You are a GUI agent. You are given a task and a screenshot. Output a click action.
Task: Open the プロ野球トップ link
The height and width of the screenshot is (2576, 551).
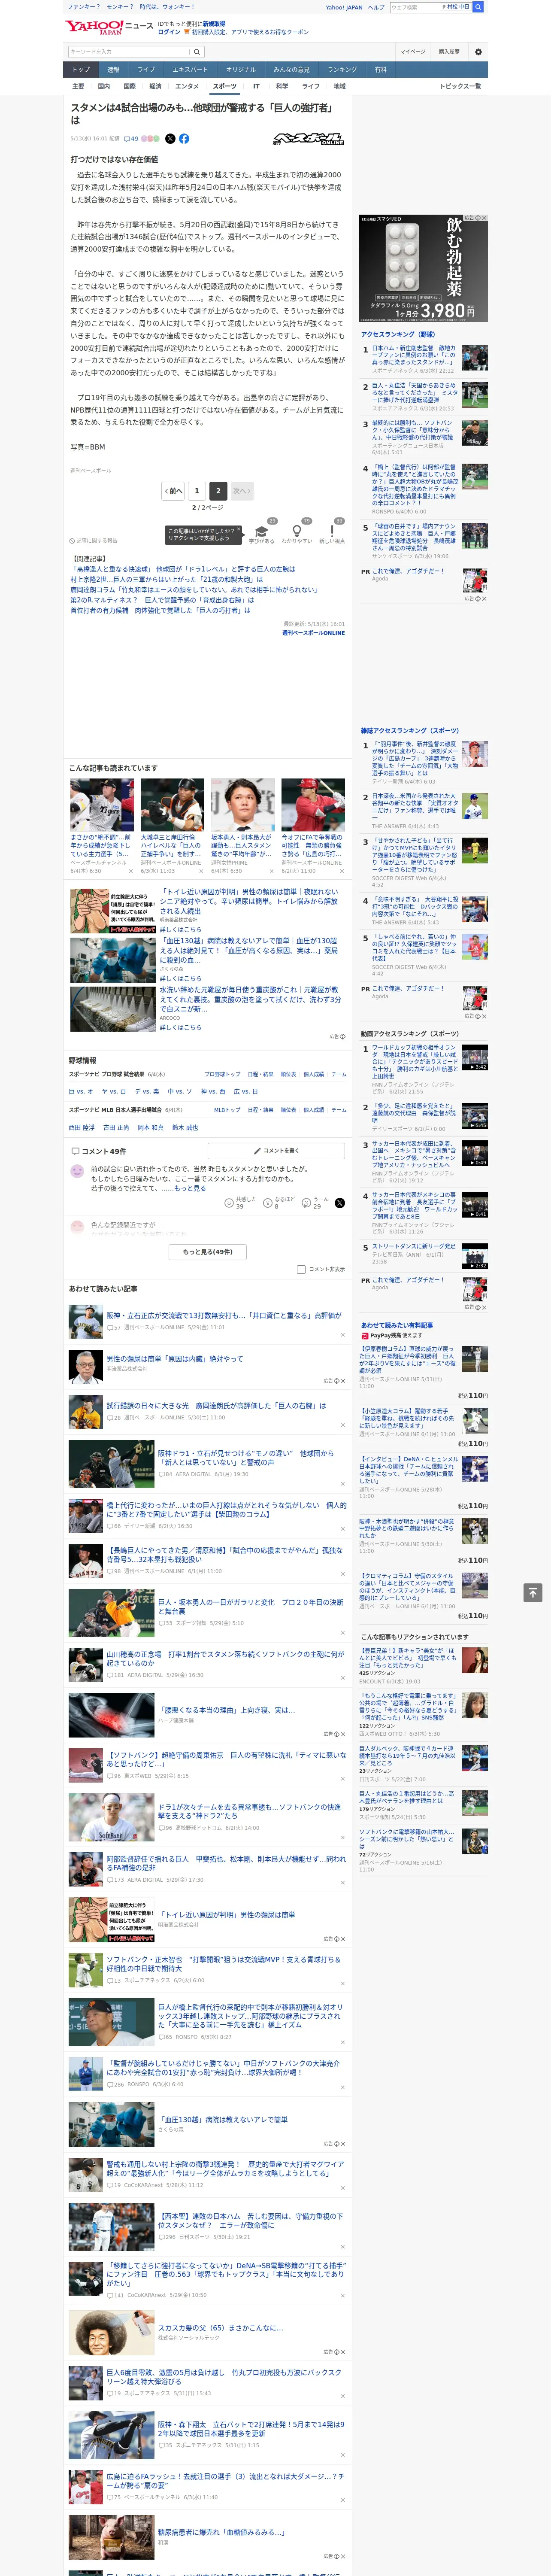[x=223, y=1074]
